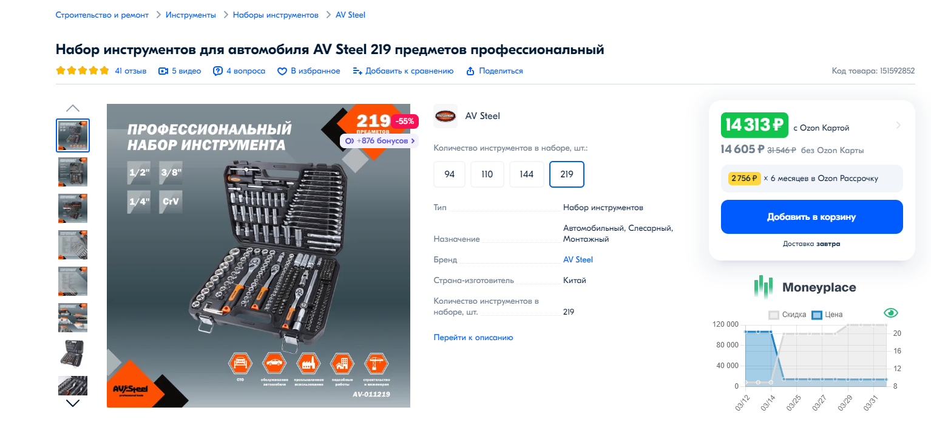Click the video camera icon beside 5 видео
This screenshot has width=931, height=444.
coord(163,71)
